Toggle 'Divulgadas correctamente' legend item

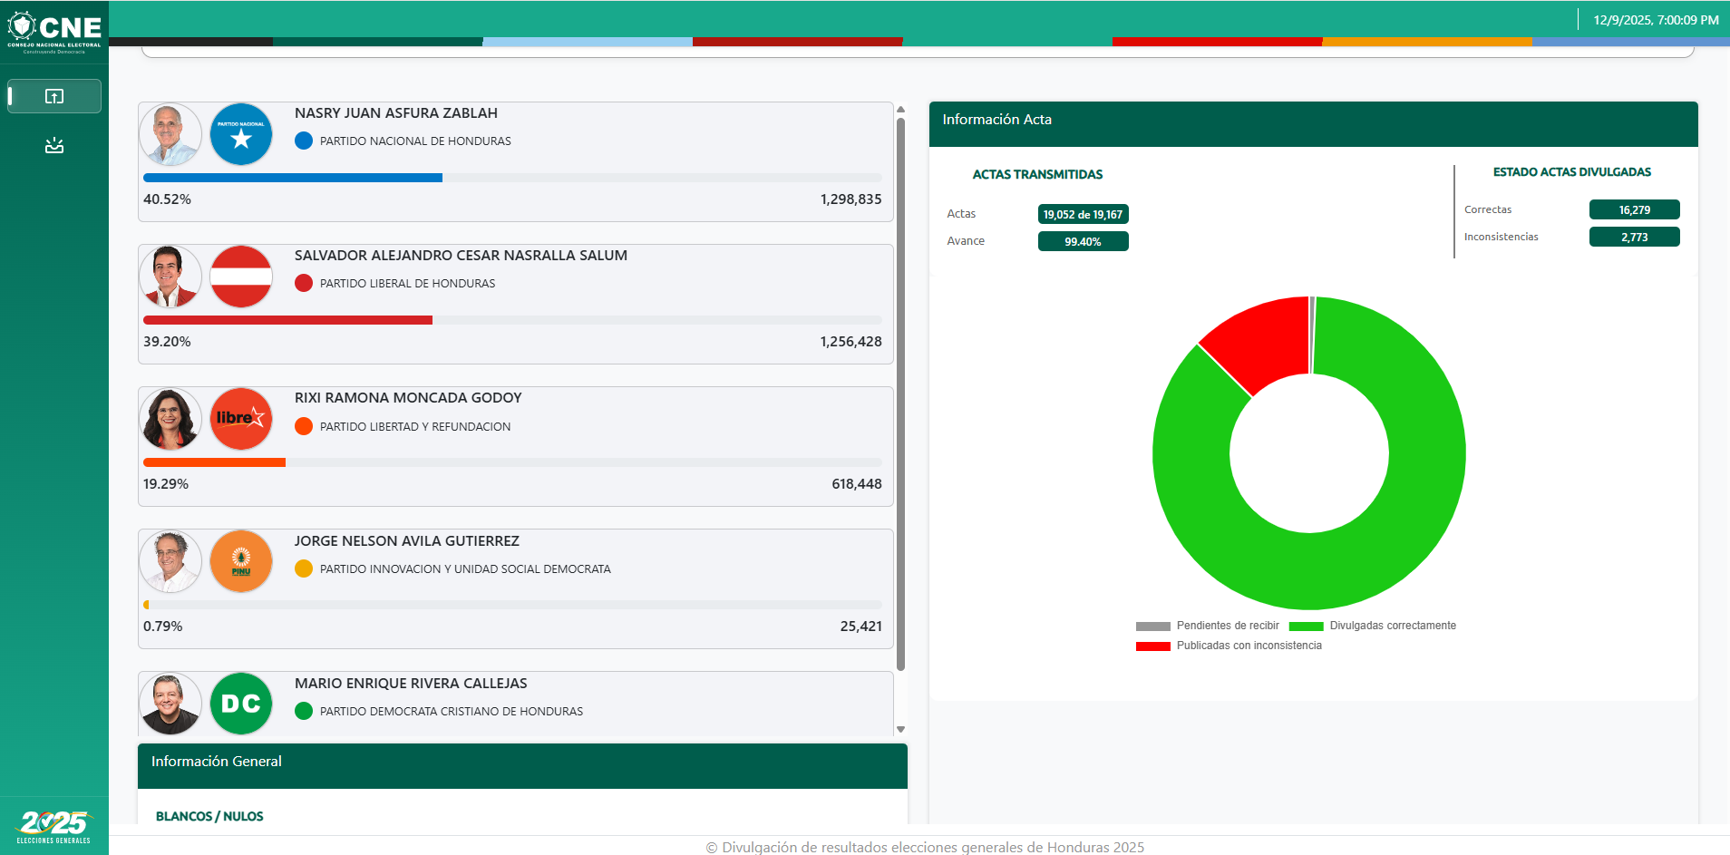coord(1372,626)
